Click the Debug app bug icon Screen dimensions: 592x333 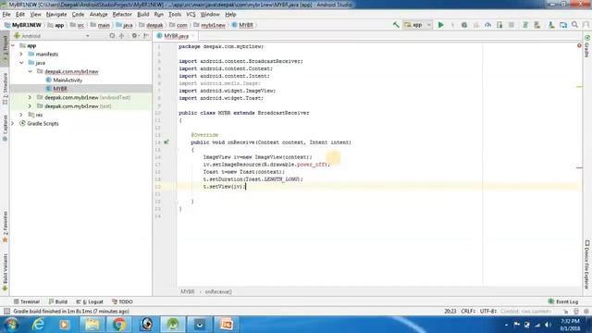click(464, 25)
